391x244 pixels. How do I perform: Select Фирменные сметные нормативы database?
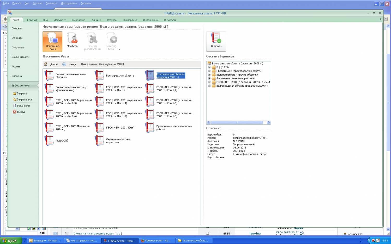[99, 141]
